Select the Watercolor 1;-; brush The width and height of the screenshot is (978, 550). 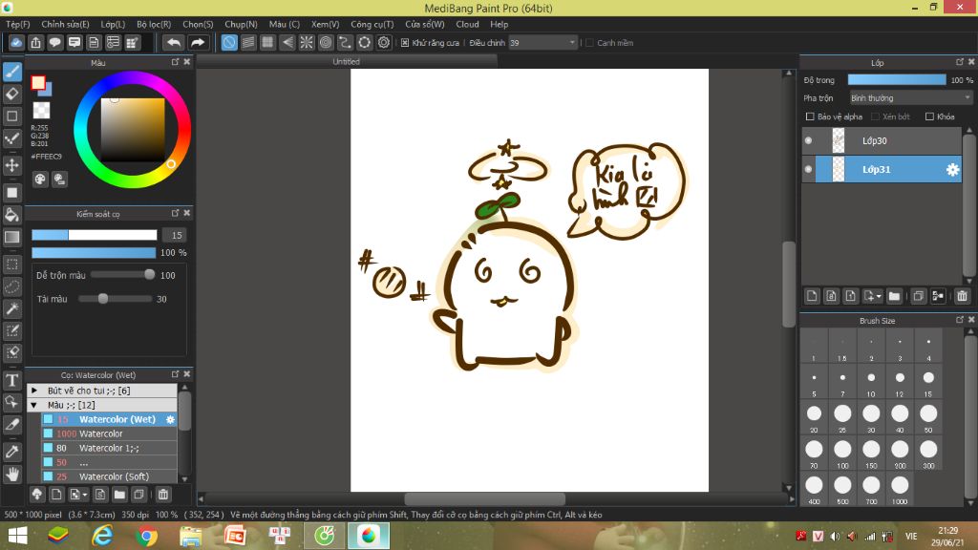tap(109, 448)
